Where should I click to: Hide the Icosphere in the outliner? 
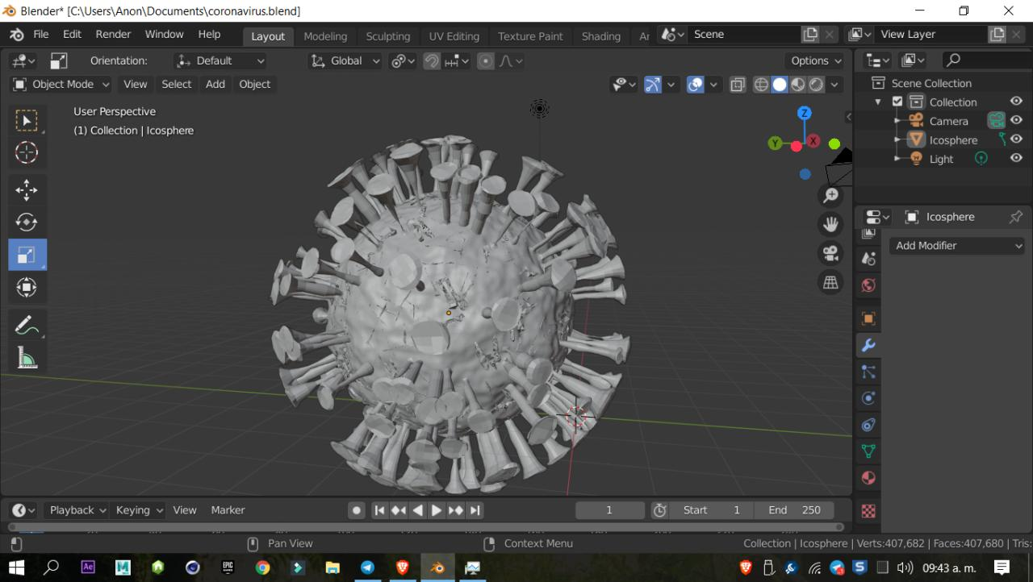tap(1017, 139)
